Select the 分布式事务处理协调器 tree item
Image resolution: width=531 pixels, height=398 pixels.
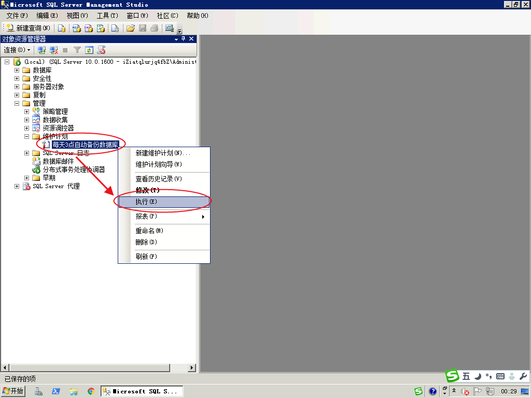coord(74,169)
